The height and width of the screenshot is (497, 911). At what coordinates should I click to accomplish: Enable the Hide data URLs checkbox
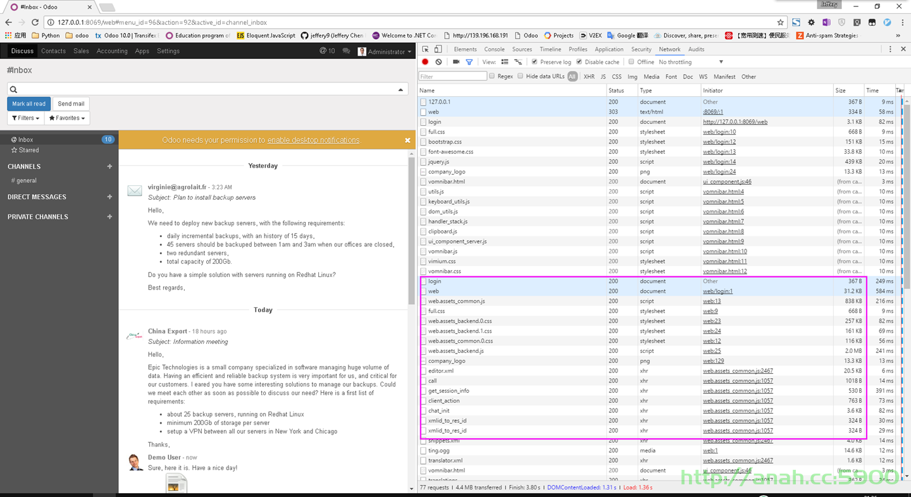(521, 76)
